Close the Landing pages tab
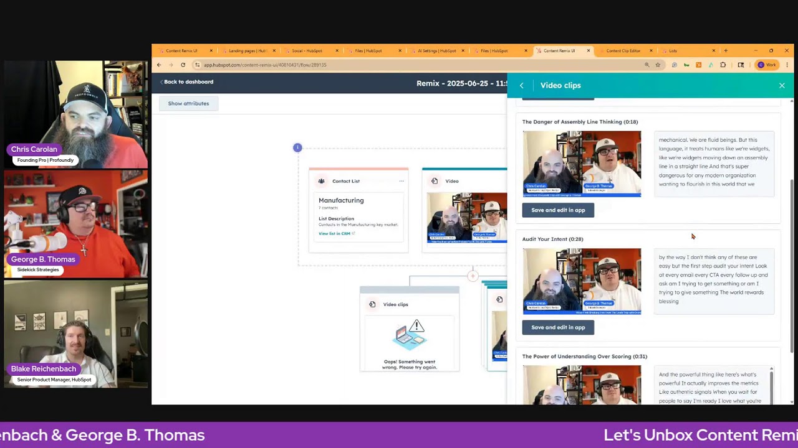Image resolution: width=798 pixels, height=448 pixels. 274,50
